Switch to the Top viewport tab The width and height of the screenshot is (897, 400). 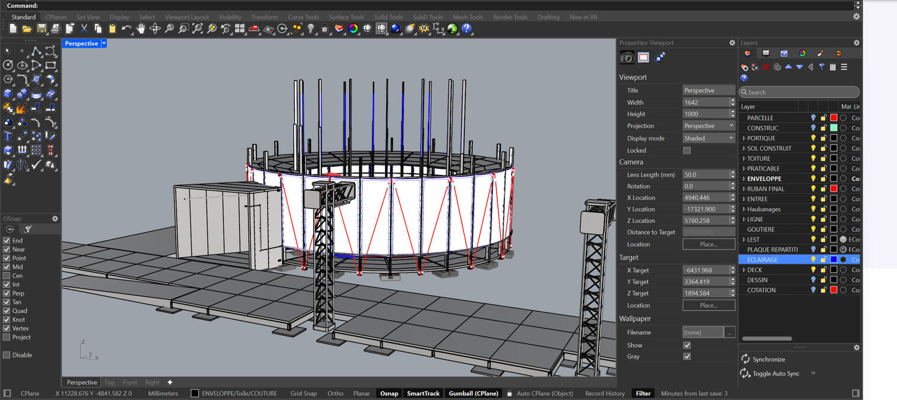click(110, 382)
